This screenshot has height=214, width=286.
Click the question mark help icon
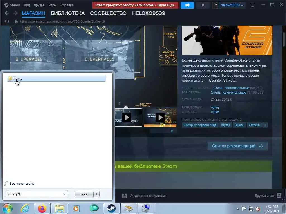[216, 5]
